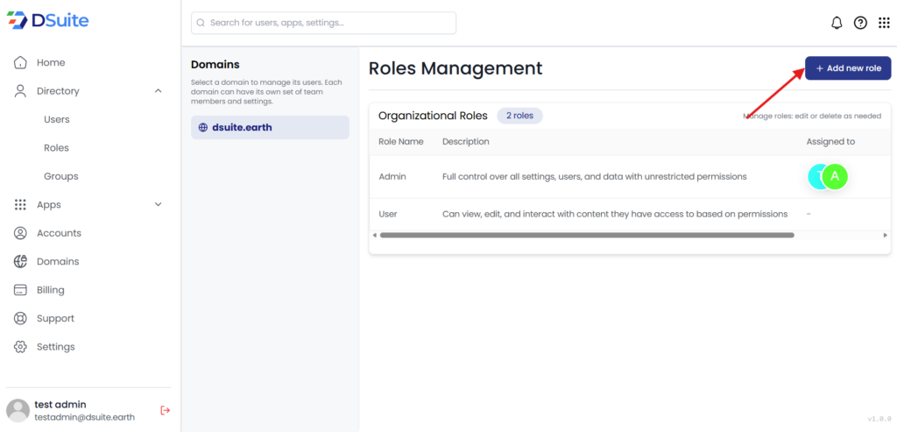Screen dimensions: 897x432
Task: Click the Support icon in sidebar
Action: pyautogui.click(x=20, y=318)
